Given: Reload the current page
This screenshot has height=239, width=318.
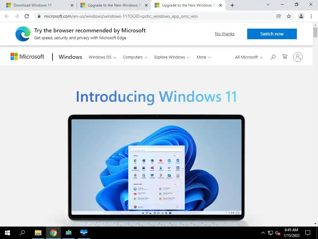Looking at the screenshot, I should (27, 16).
